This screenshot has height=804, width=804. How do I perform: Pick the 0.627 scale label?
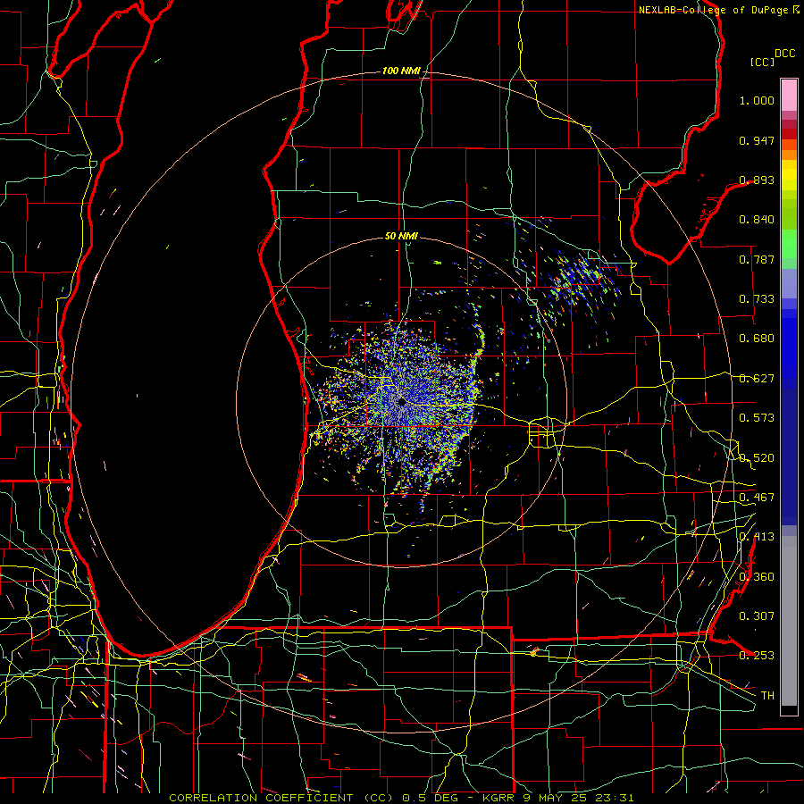point(757,379)
